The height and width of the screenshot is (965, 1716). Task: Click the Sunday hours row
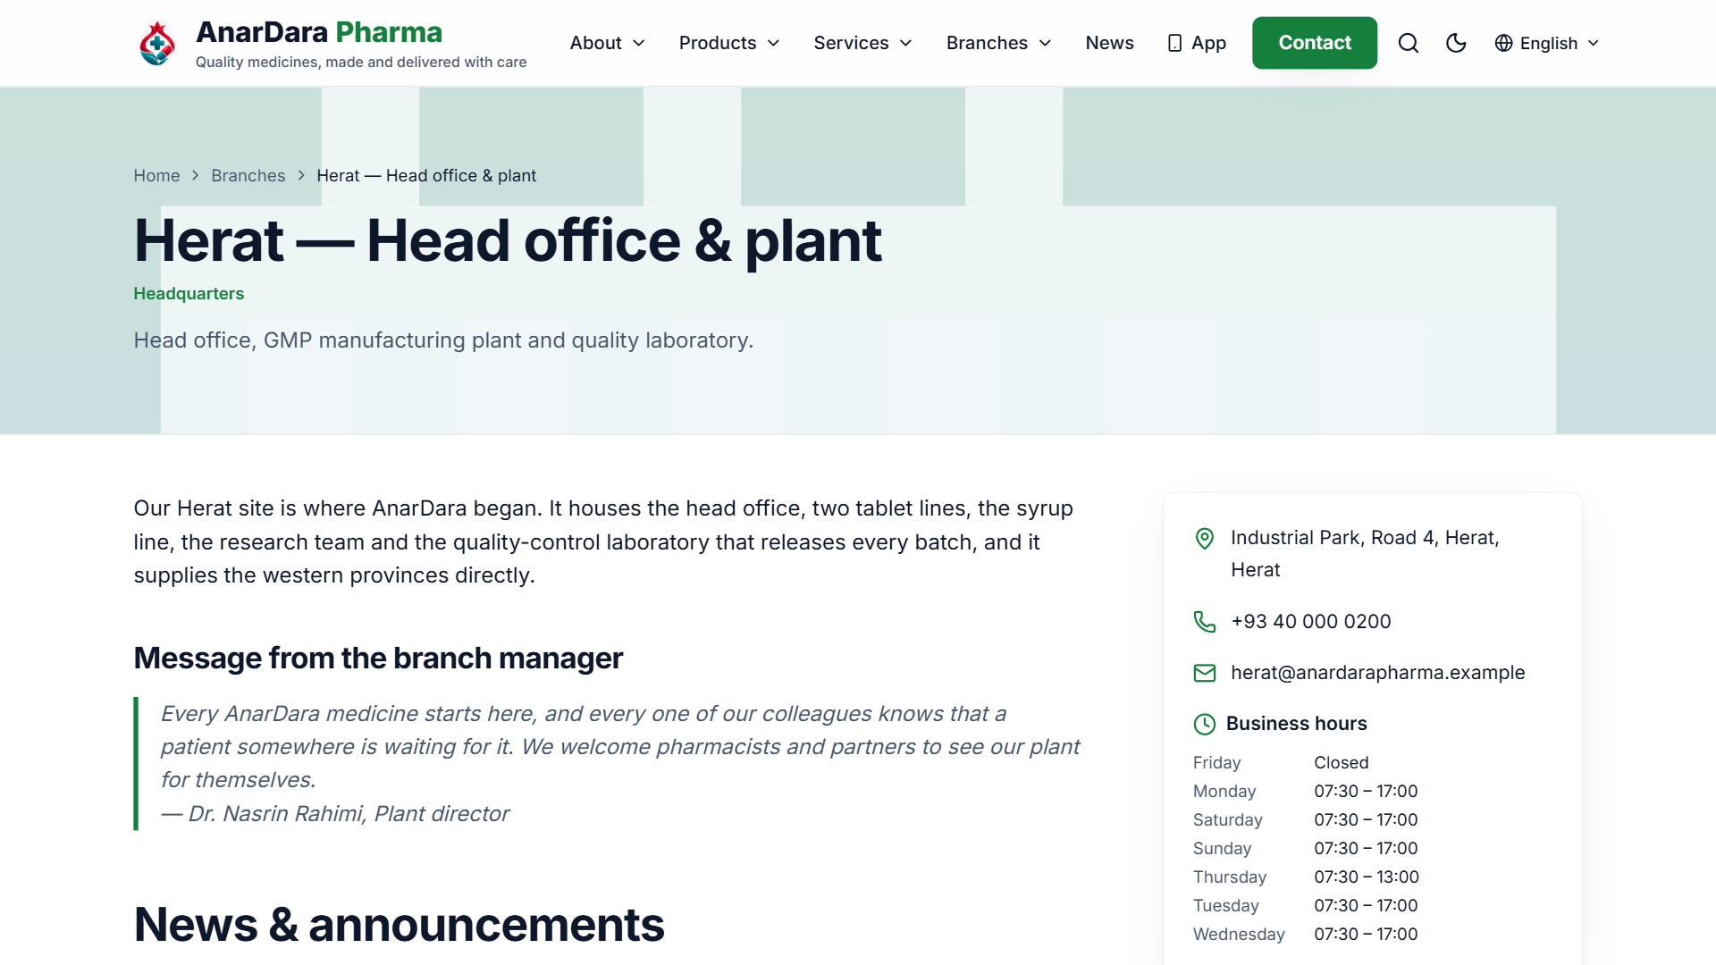click(x=1372, y=849)
